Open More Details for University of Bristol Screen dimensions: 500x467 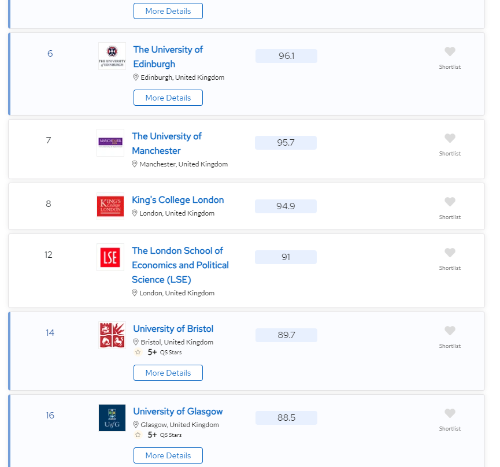coord(168,373)
